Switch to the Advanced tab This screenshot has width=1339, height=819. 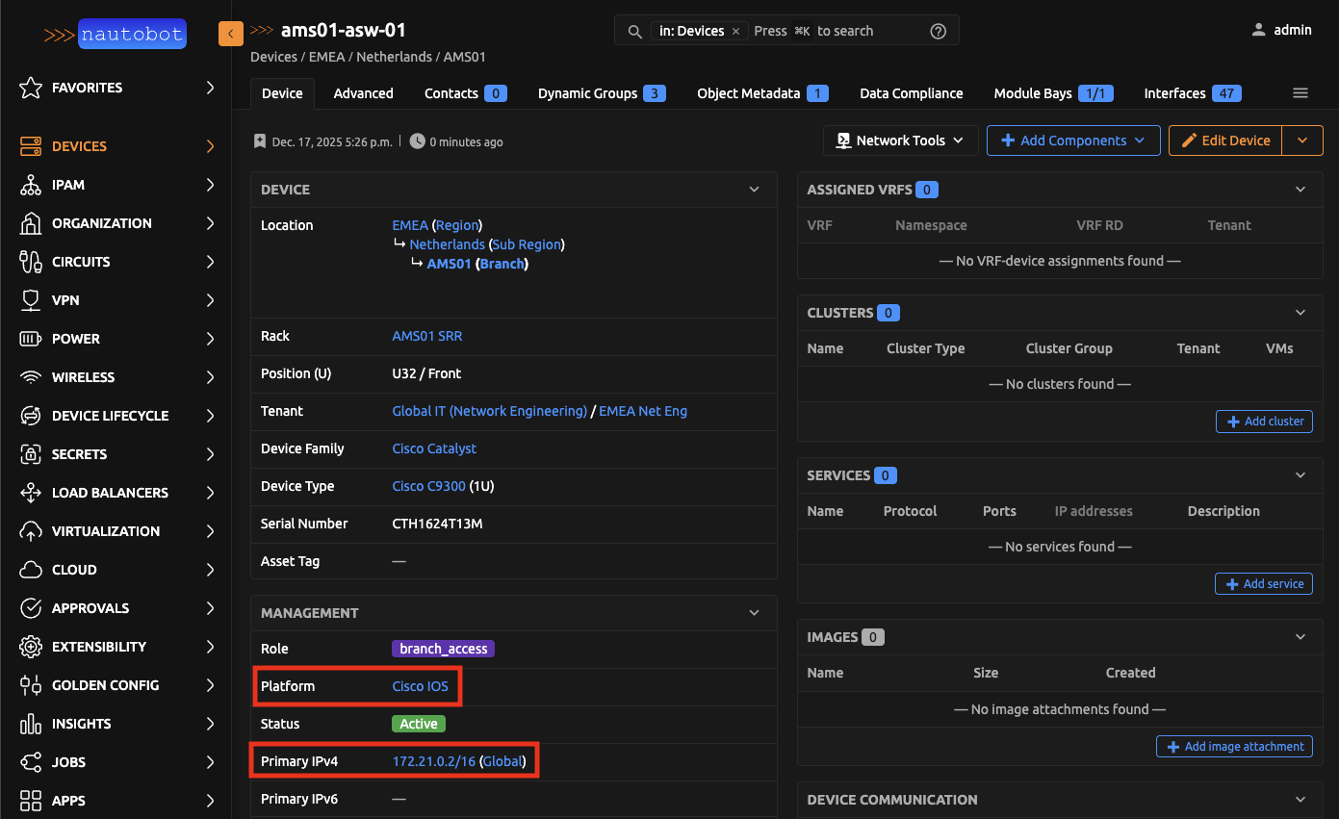coord(363,93)
